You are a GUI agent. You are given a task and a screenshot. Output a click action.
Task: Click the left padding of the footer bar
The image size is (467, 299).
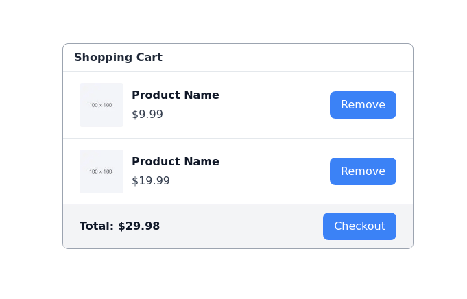point(71,226)
